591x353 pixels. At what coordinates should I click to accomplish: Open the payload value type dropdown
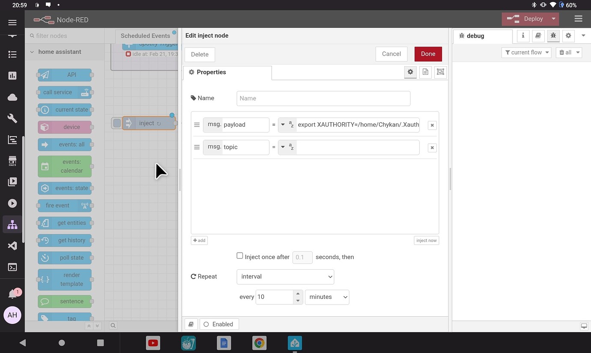coord(288,124)
